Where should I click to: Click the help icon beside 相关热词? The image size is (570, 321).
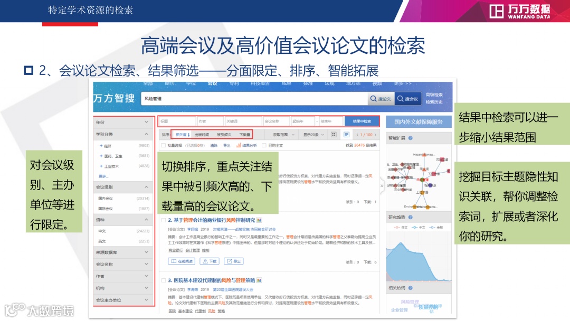coord(411,288)
